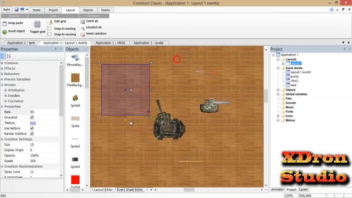Image resolution: width=352 pixels, height=198 pixels.
Task: Expand the Attributes subgroup
Action: tap(5, 90)
